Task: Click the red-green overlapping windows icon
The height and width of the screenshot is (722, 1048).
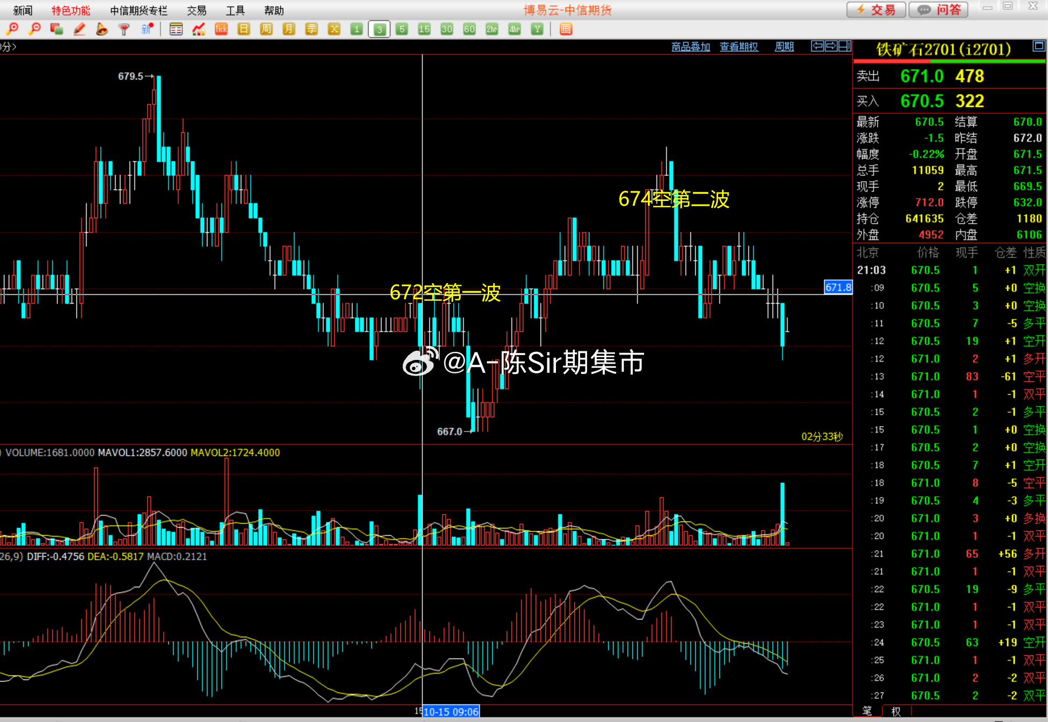Action: tap(56, 29)
